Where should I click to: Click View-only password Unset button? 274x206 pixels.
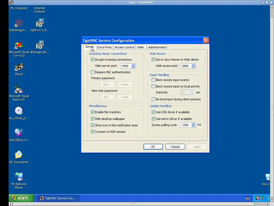pyautogui.click(x=125, y=97)
